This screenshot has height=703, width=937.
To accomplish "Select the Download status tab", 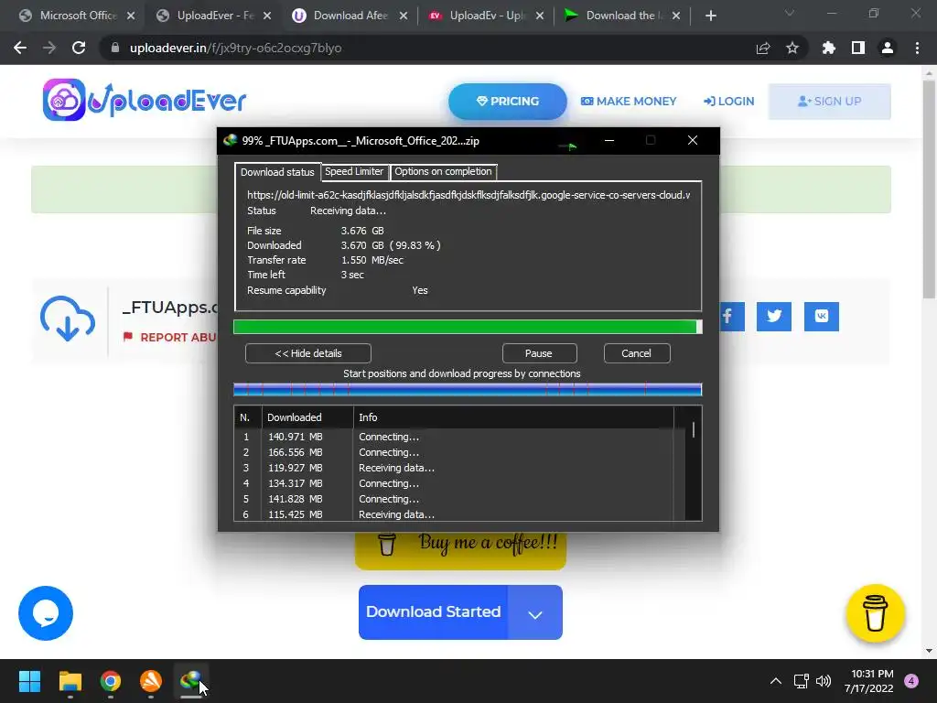I will click(x=277, y=172).
